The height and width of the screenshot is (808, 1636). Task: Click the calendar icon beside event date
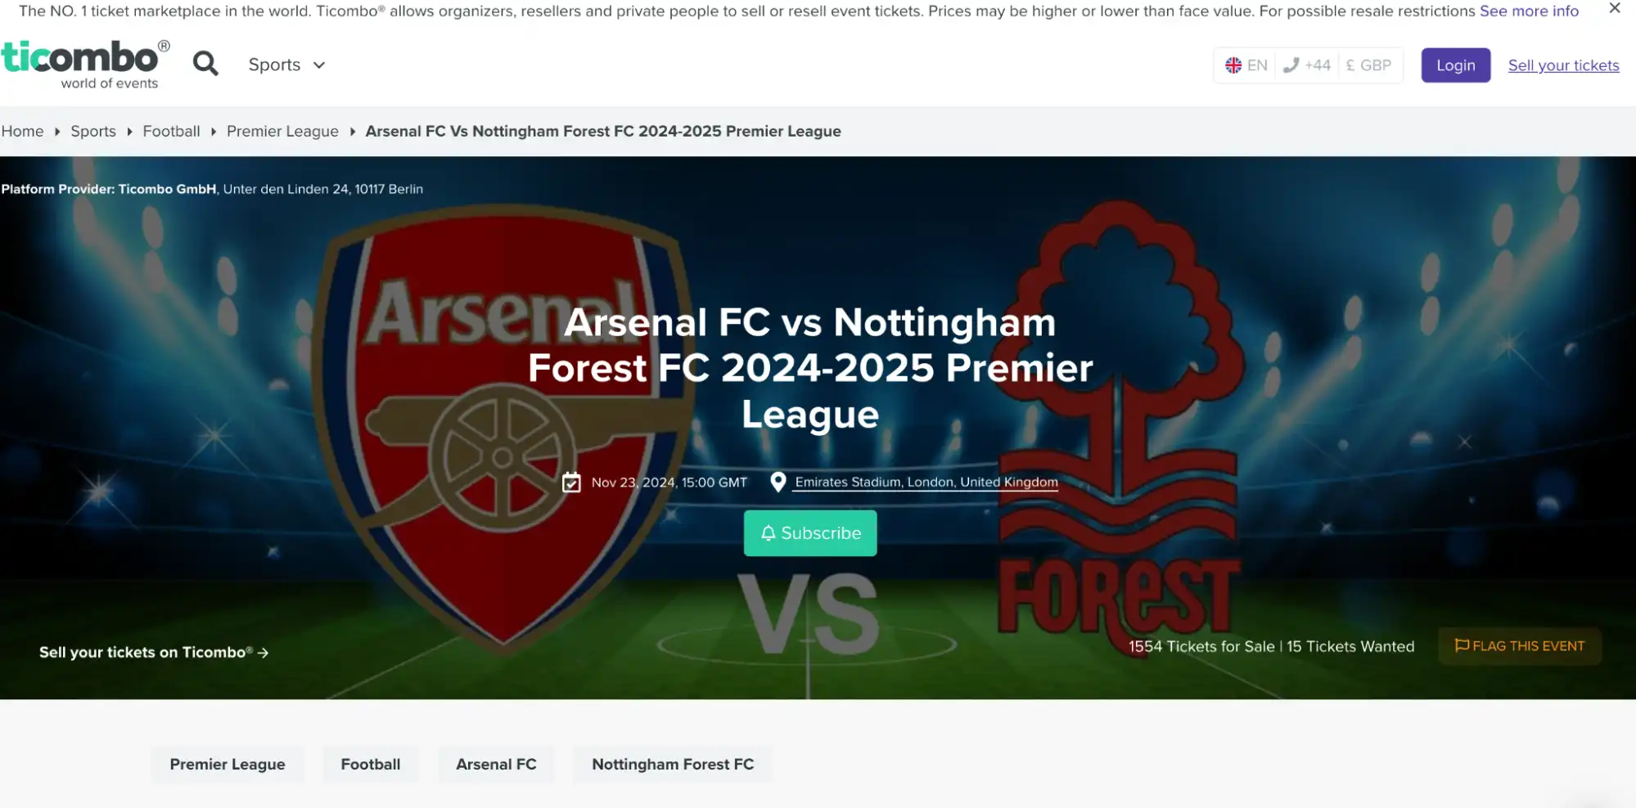[x=573, y=483]
